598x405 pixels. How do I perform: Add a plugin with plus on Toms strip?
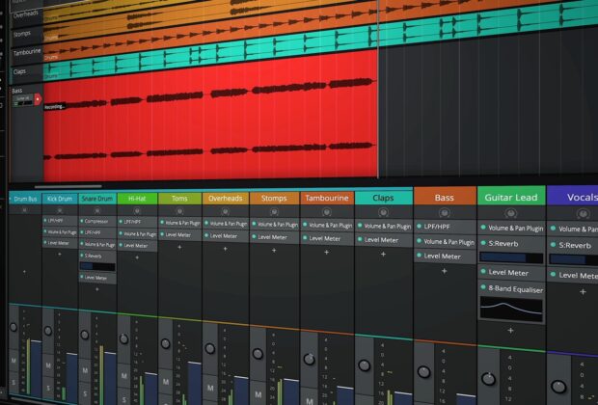tap(179, 247)
